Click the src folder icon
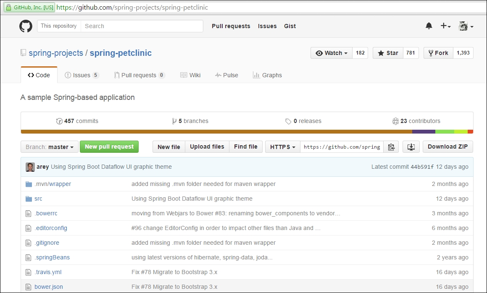Viewport: 487px width, 293px height. pyautogui.click(x=29, y=199)
